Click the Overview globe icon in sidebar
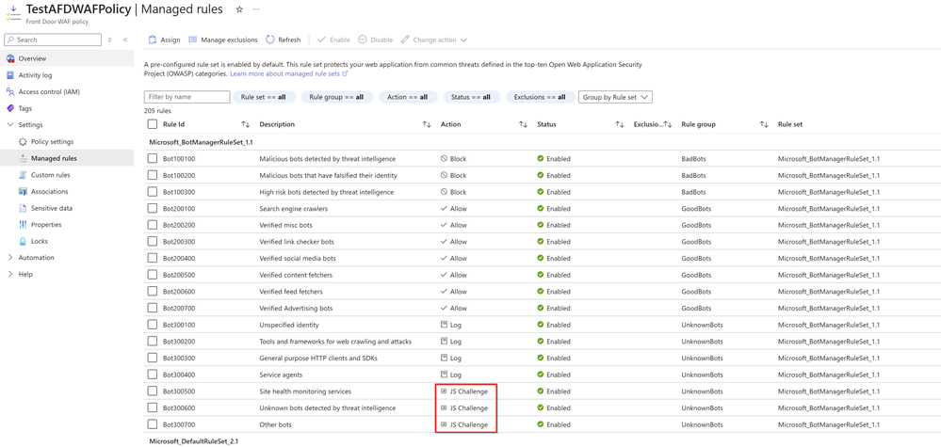941x447 pixels. 9,58
